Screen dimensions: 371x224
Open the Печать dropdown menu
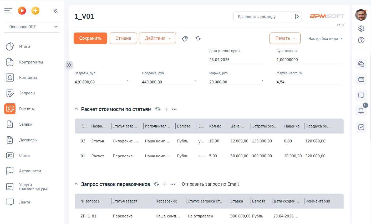(285, 38)
